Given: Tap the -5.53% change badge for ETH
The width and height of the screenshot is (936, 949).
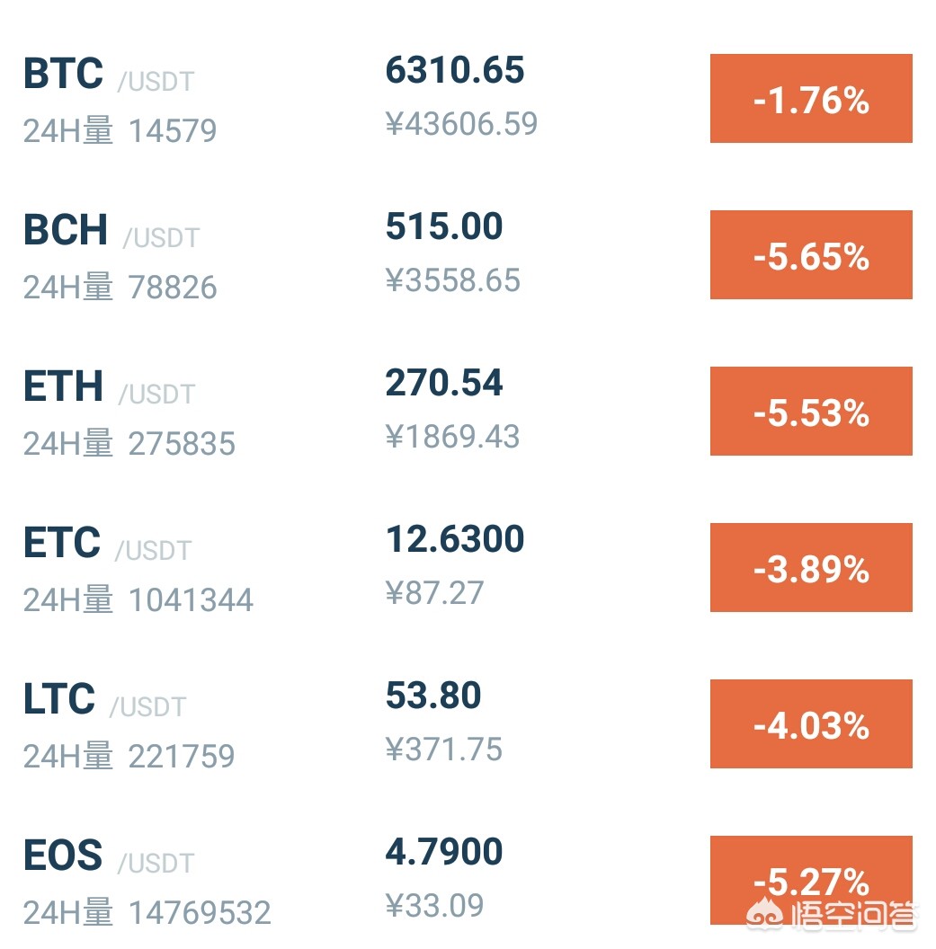Looking at the screenshot, I should tap(811, 411).
